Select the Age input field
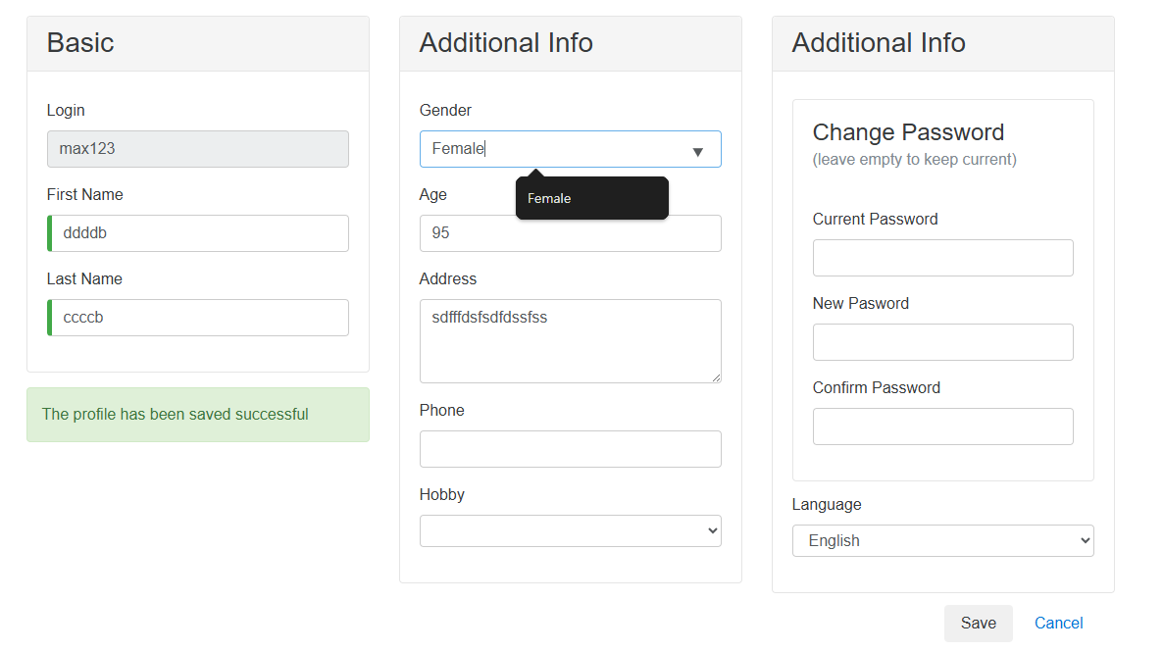Image resolution: width=1163 pixels, height=652 pixels. click(x=570, y=233)
